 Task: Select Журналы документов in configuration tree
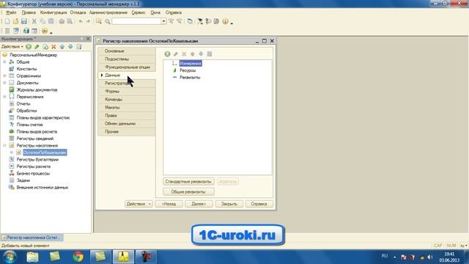pos(37,89)
